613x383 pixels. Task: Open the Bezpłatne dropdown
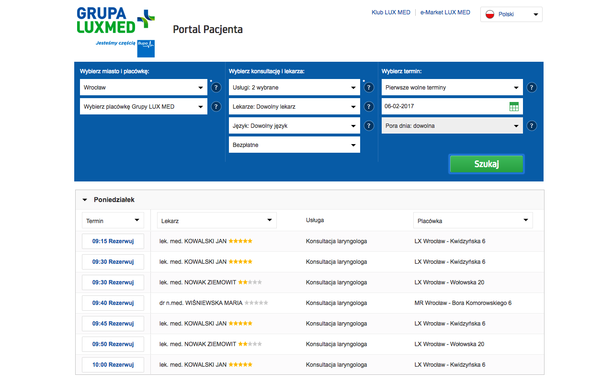click(x=295, y=145)
